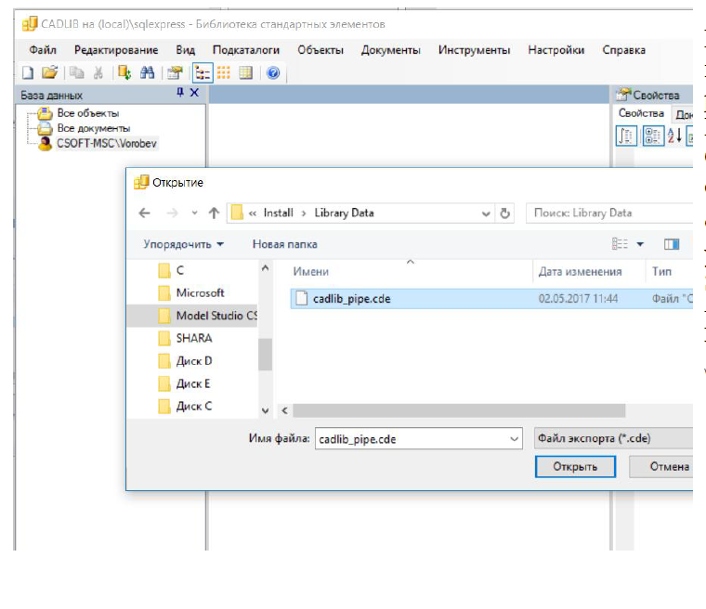Click alphabetical sort icon in Свойства panel
The image size is (706, 609).
(x=674, y=136)
